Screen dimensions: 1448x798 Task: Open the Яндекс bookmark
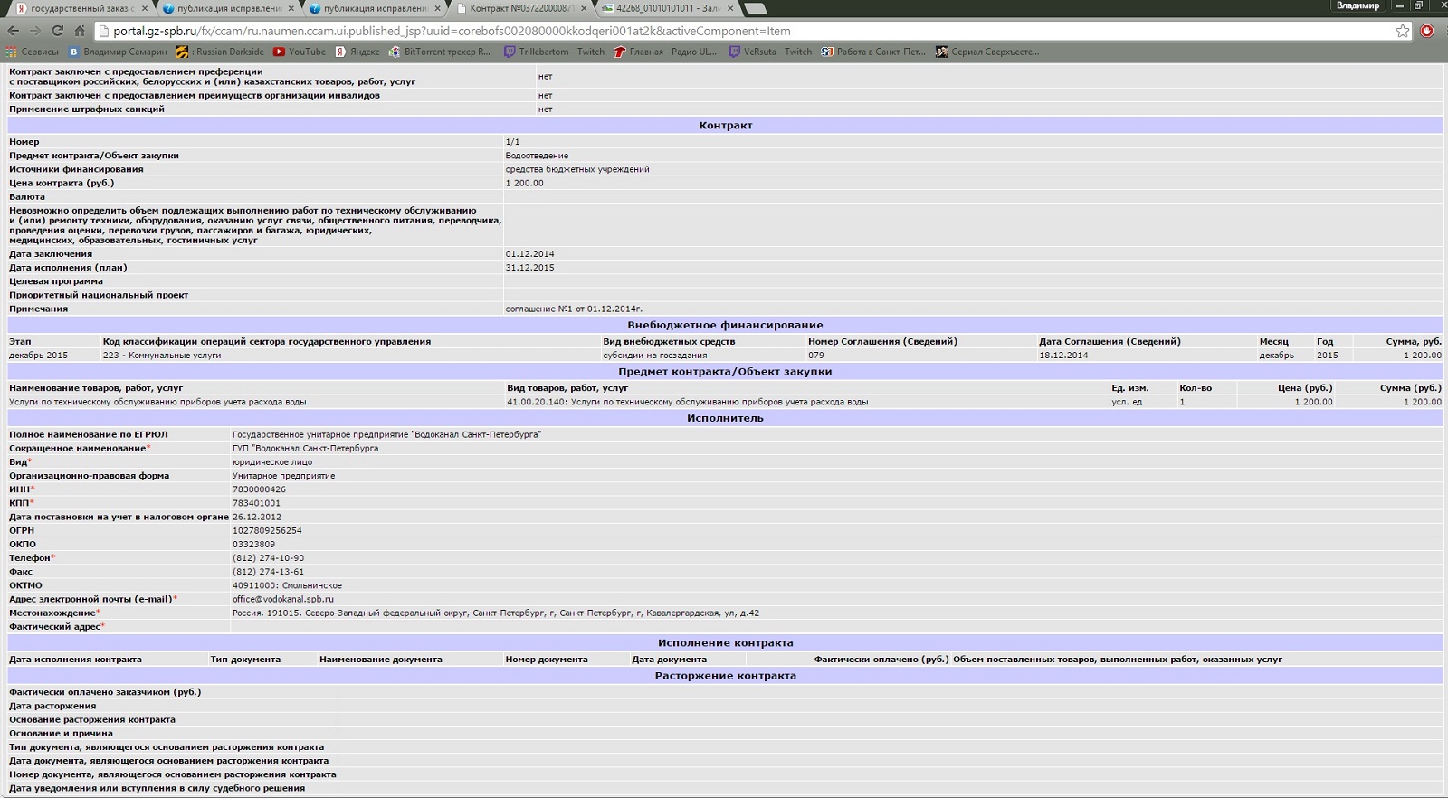(357, 52)
